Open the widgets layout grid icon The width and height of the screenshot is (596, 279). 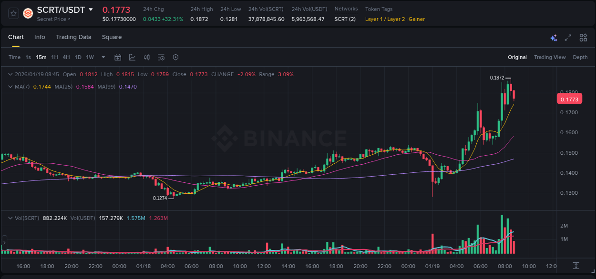pyautogui.click(x=583, y=37)
